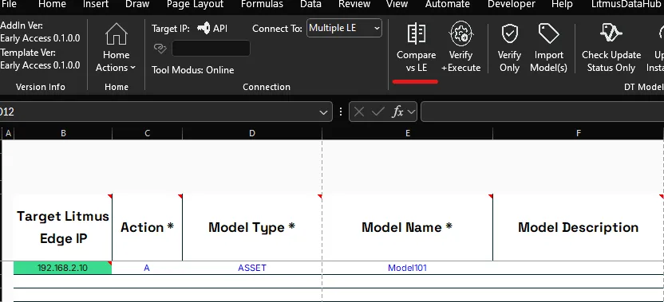Click the Tool Modus: Online label
This screenshot has width=664, height=302.
point(192,70)
